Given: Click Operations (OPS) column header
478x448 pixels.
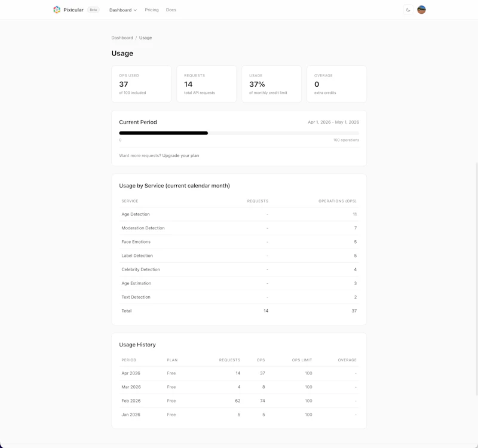Looking at the screenshot, I should 338,201.
